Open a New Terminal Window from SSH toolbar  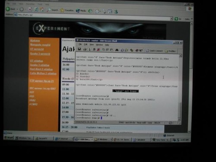click(122, 50)
